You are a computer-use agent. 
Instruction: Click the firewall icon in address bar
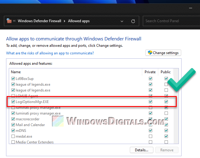[x=9, y=21]
